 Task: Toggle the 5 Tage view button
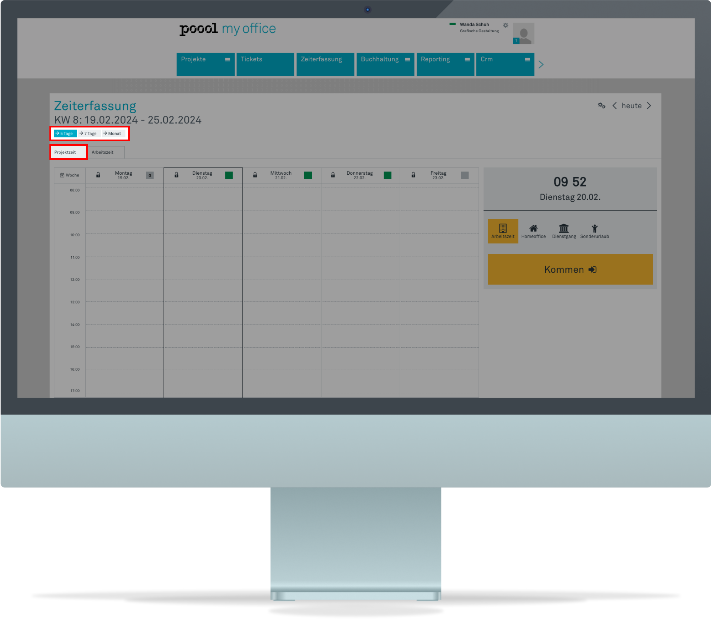65,134
